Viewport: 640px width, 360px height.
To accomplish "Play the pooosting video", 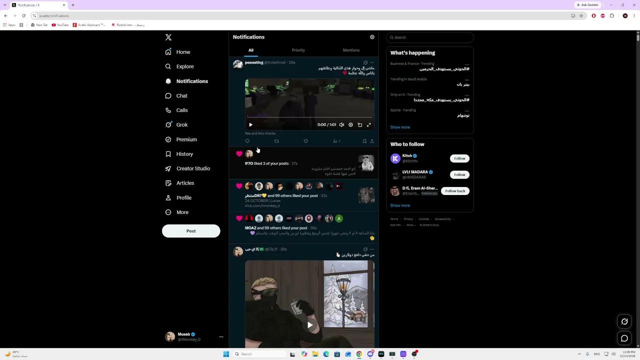I will (x=251, y=125).
